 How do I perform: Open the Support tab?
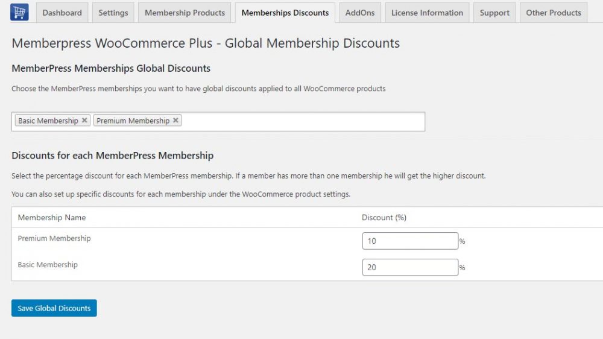(x=494, y=13)
